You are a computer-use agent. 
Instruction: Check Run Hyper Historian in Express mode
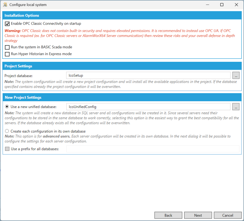pyautogui.click(x=7, y=54)
